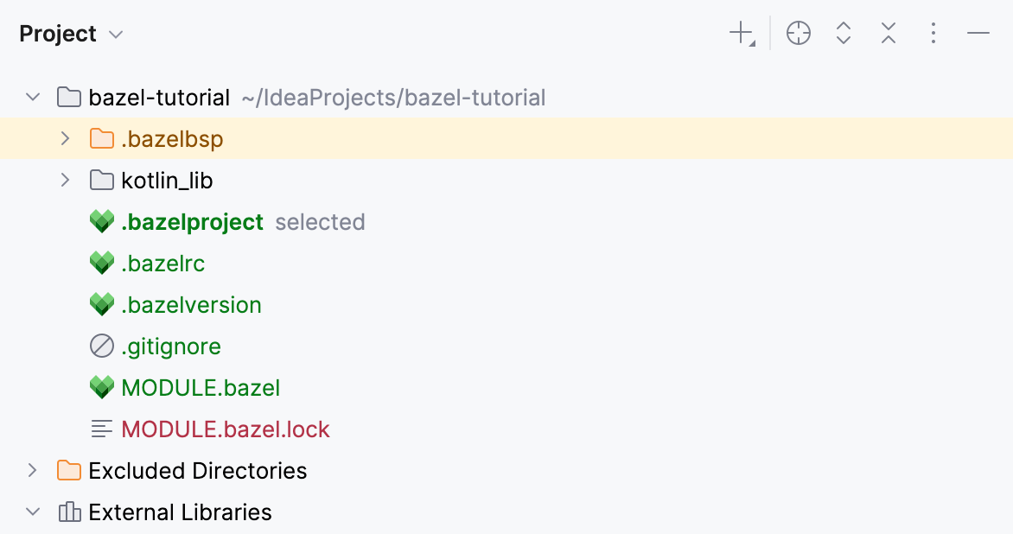Click the Collapse All toolbar icon

pyautogui.click(x=888, y=33)
